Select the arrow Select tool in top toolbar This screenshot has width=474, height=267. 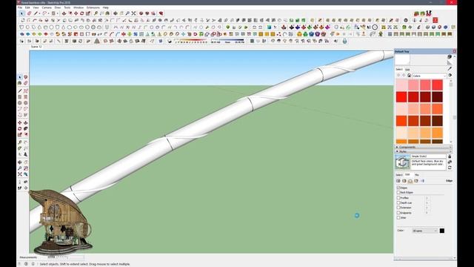tap(21, 13)
